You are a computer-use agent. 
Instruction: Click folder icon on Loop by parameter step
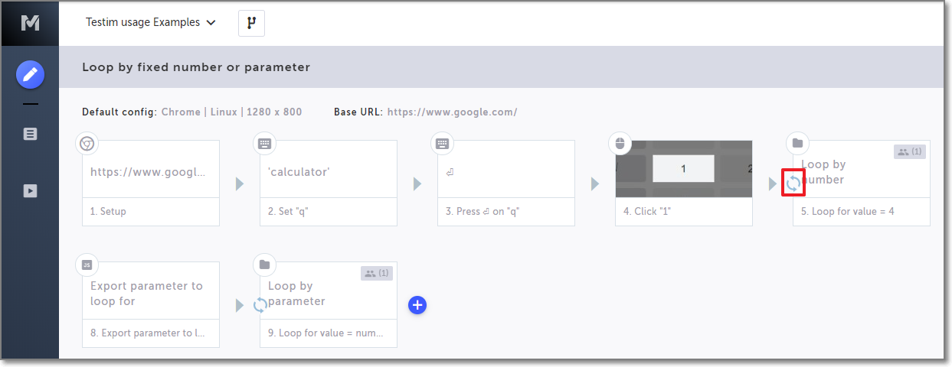[264, 265]
